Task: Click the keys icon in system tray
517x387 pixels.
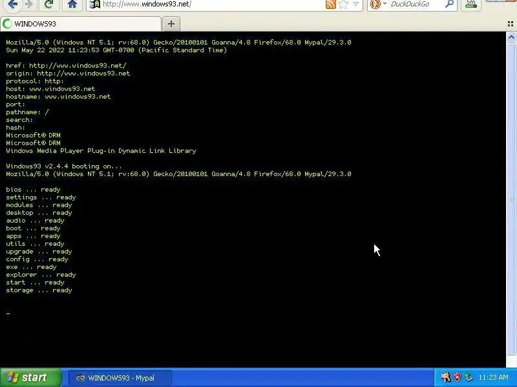Action: [x=446, y=377]
